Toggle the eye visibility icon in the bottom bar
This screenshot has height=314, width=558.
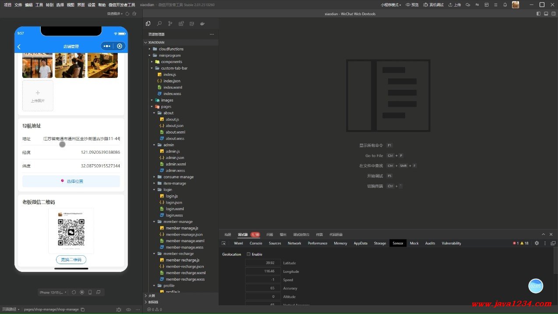(x=128, y=309)
